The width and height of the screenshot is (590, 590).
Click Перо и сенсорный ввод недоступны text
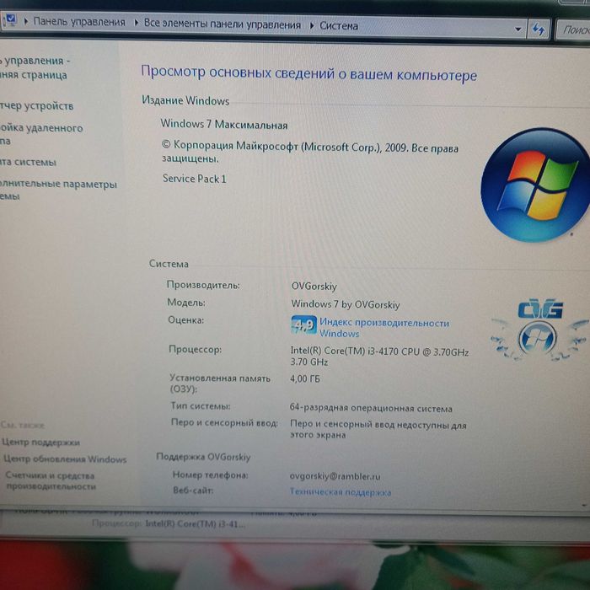point(378,429)
